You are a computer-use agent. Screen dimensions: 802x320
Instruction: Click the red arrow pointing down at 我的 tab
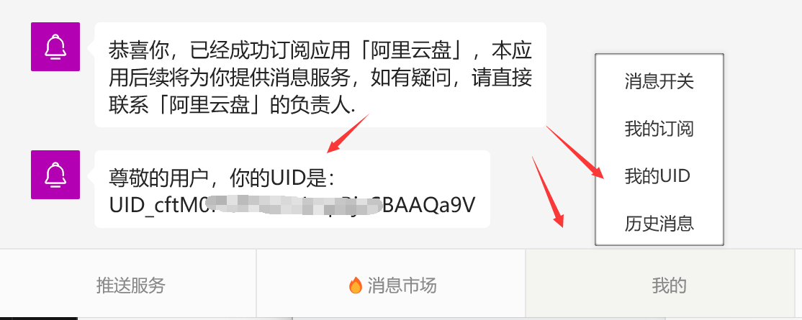tap(548, 191)
